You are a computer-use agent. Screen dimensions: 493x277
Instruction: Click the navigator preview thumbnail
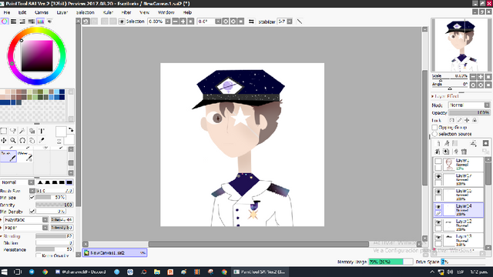pos(461,45)
